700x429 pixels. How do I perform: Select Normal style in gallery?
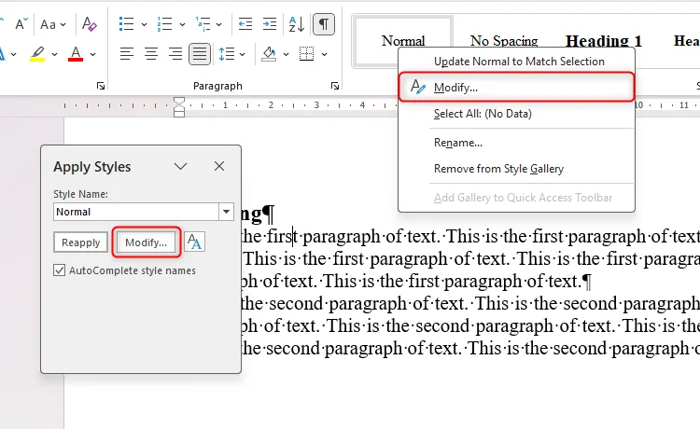[403, 41]
